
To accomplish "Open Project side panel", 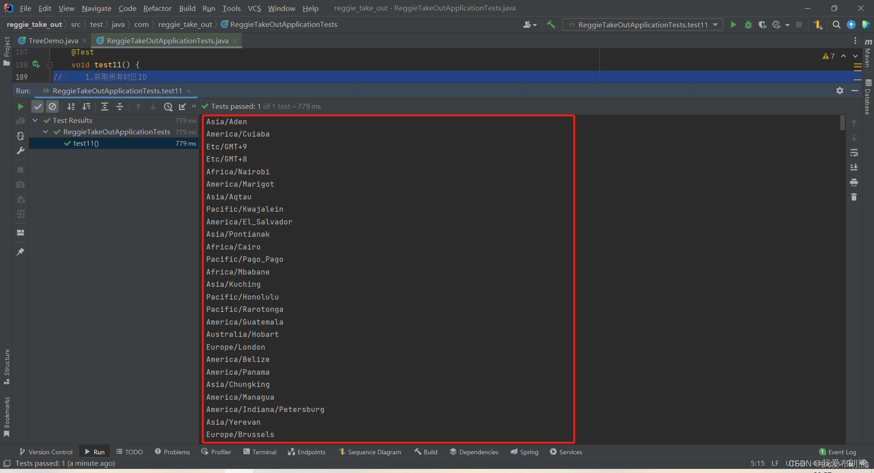I will click(6, 51).
